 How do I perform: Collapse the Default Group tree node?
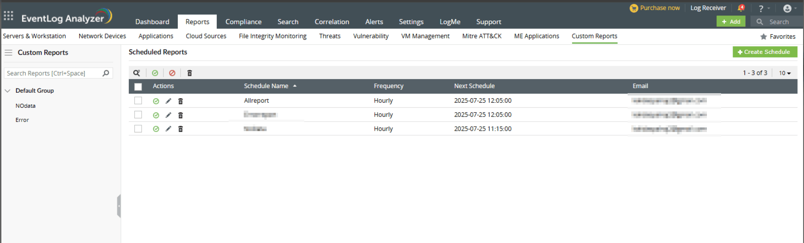(7, 91)
